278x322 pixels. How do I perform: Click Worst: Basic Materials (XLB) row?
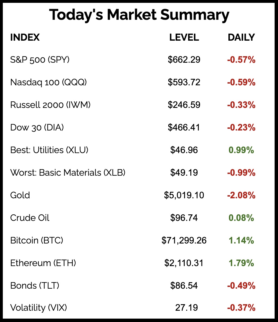tap(68, 173)
